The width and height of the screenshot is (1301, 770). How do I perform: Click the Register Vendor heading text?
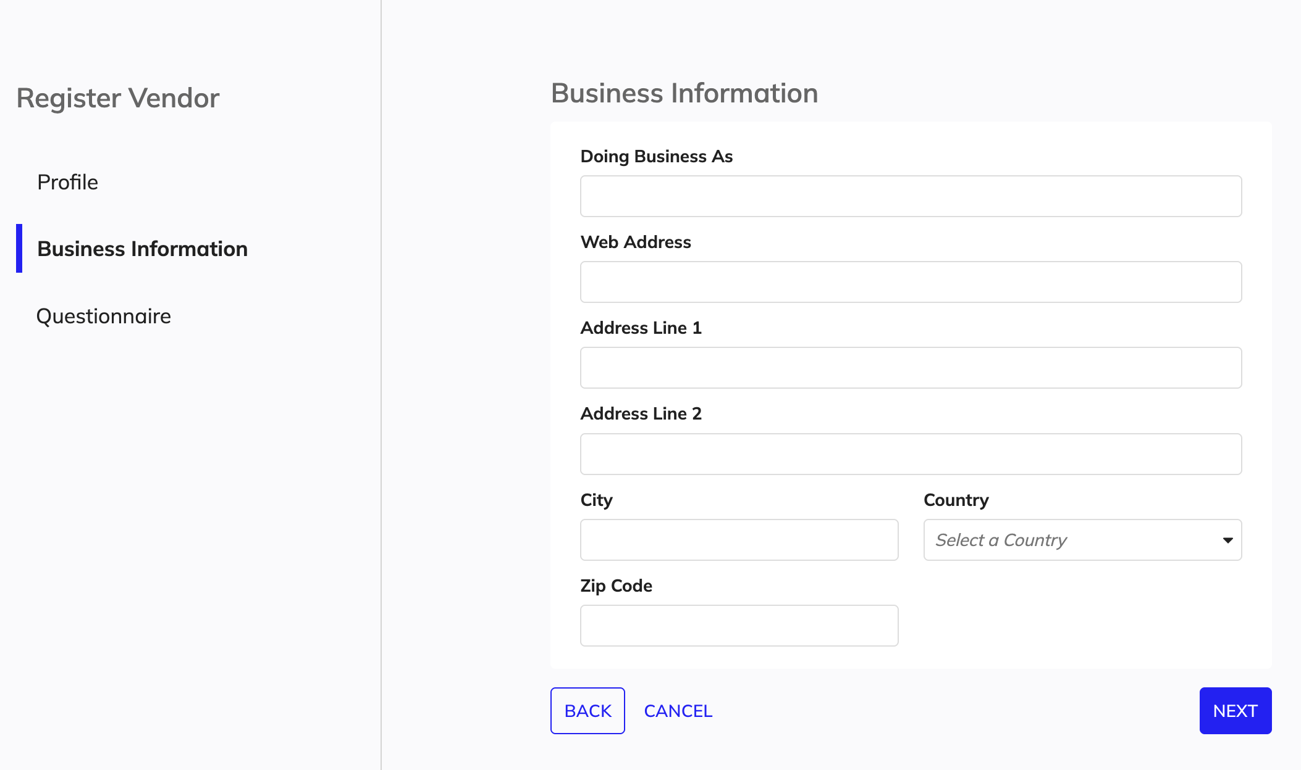[118, 98]
